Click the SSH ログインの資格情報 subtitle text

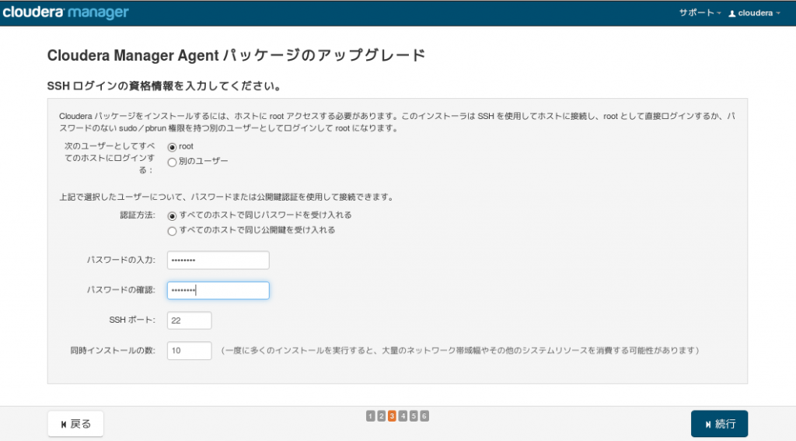[164, 86]
